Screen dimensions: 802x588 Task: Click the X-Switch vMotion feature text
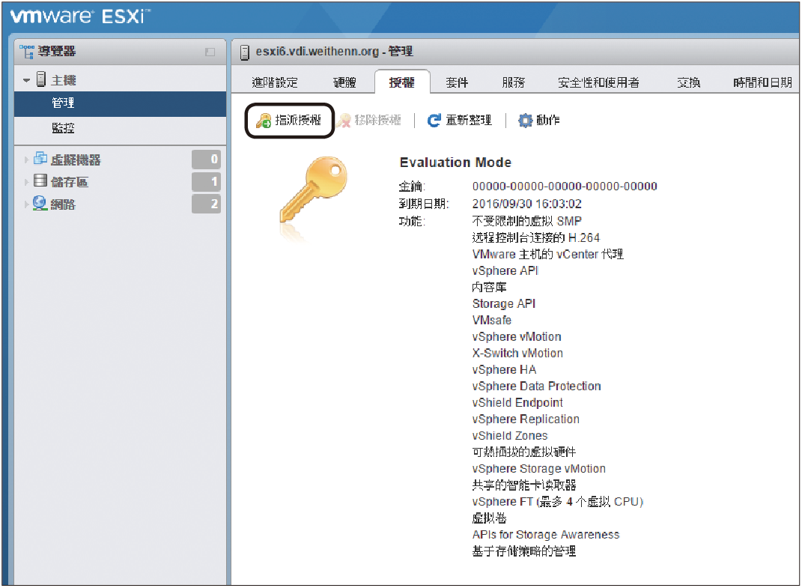click(517, 353)
